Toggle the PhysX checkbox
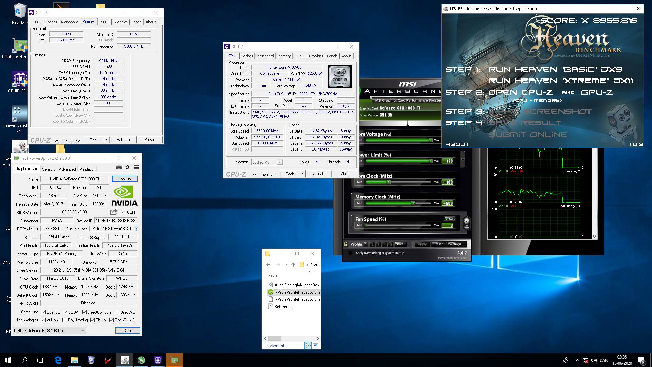Viewport: 652px width, 367px height. pyautogui.click(x=92, y=320)
